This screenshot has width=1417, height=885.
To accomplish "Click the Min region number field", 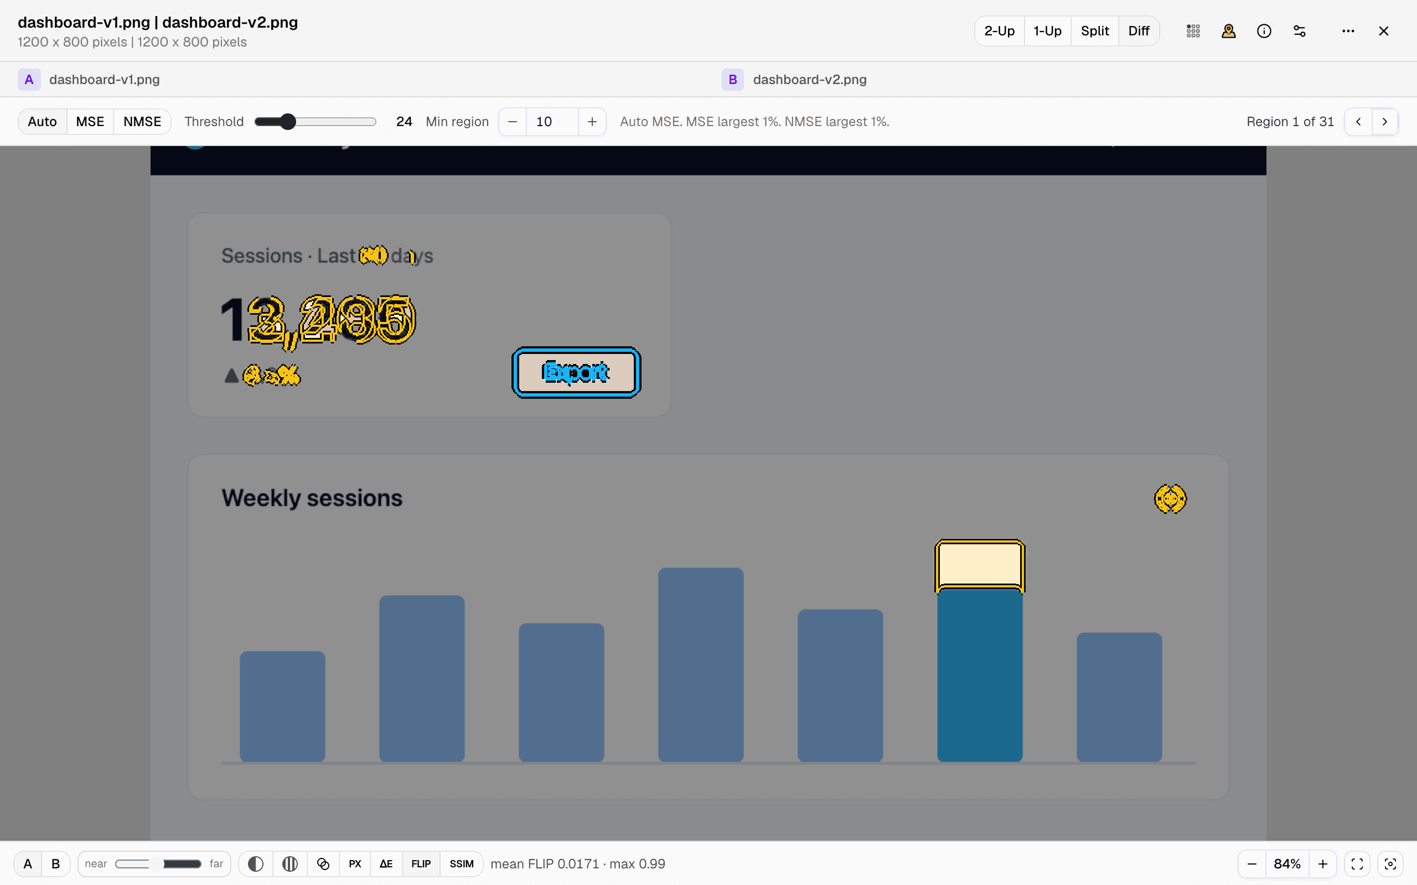I will (552, 122).
